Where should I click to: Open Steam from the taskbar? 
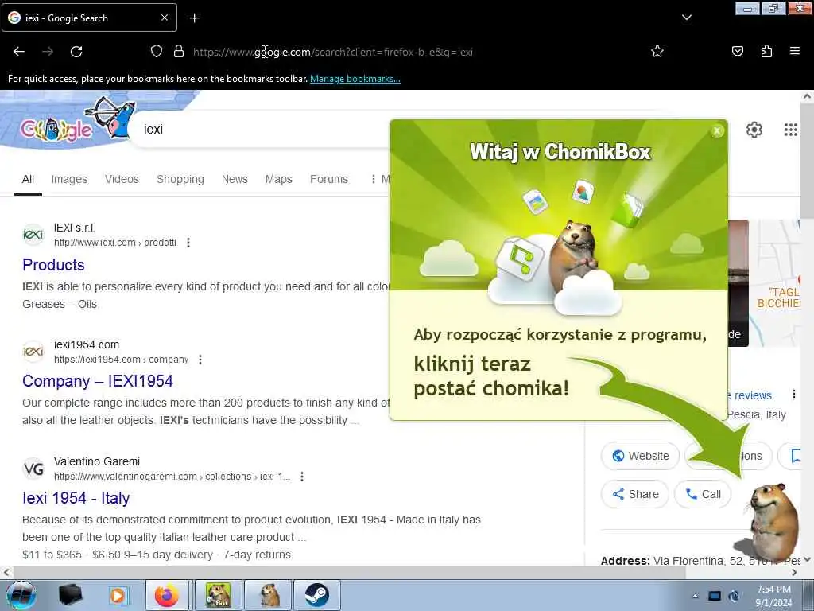[317, 595]
